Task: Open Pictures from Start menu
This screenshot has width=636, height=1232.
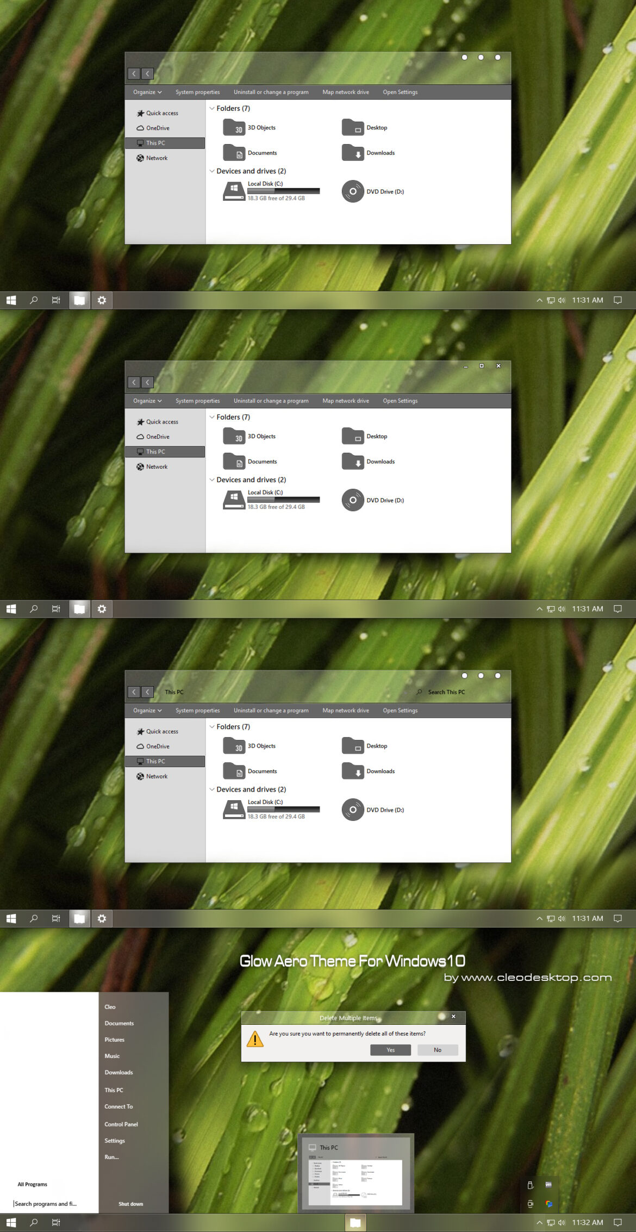Action: (x=115, y=1040)
